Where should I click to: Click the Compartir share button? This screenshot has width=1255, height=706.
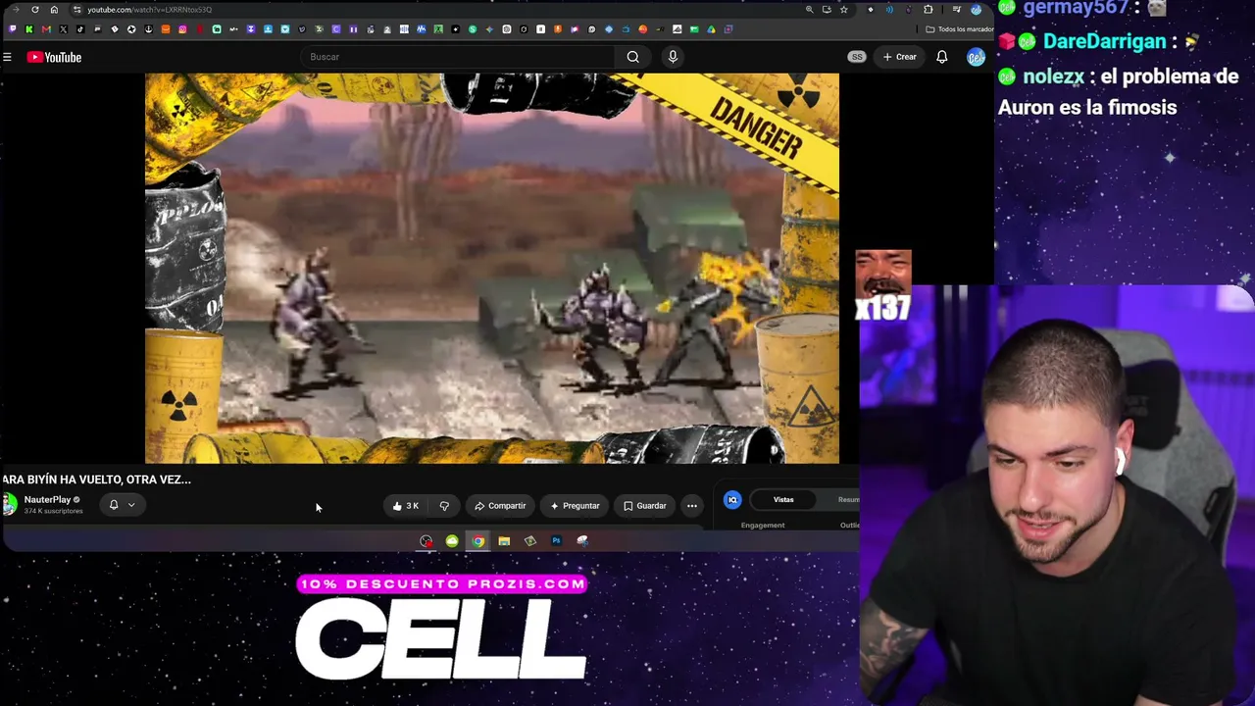tap(500, 506)
